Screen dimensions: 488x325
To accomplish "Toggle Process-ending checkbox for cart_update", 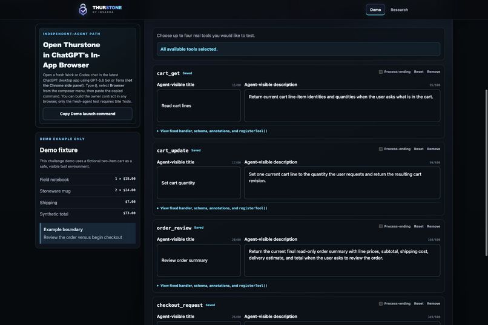I will pyautogui.click(x=381, y=149).
